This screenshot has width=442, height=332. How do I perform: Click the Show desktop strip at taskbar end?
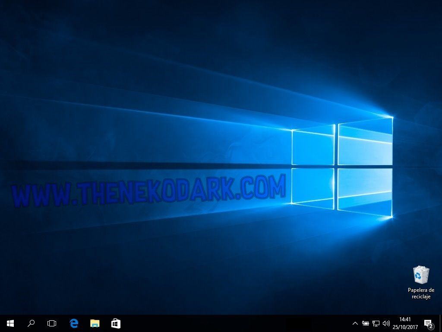pyautogui.click(x=440, y=323)
